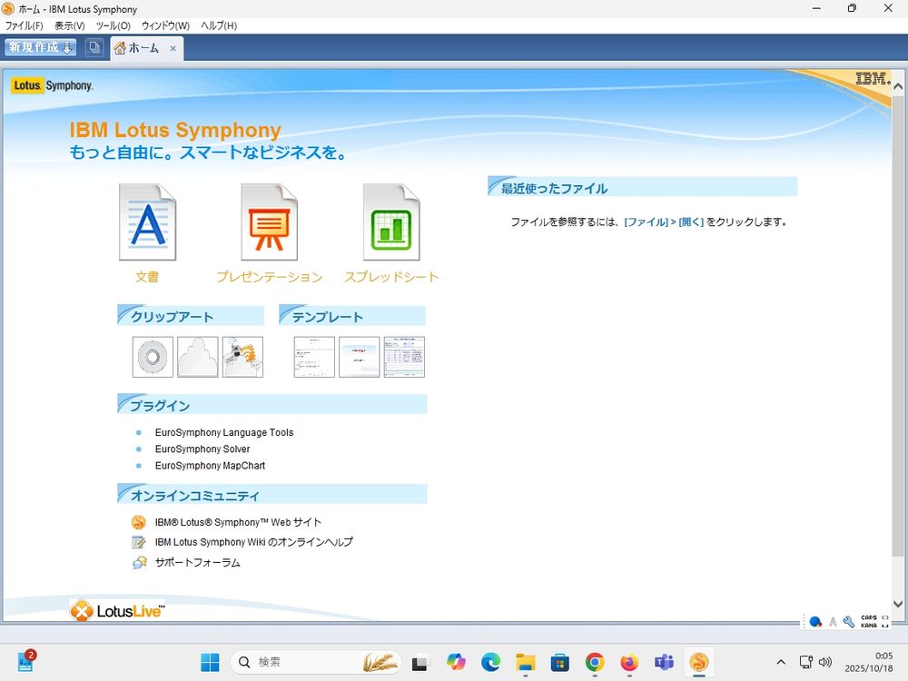Click the 最近使ったファイル header
Viewport: 908px width, 681px height.
click(643, 187)
